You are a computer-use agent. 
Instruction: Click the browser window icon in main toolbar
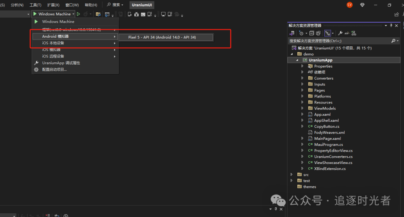coord(107,14)
